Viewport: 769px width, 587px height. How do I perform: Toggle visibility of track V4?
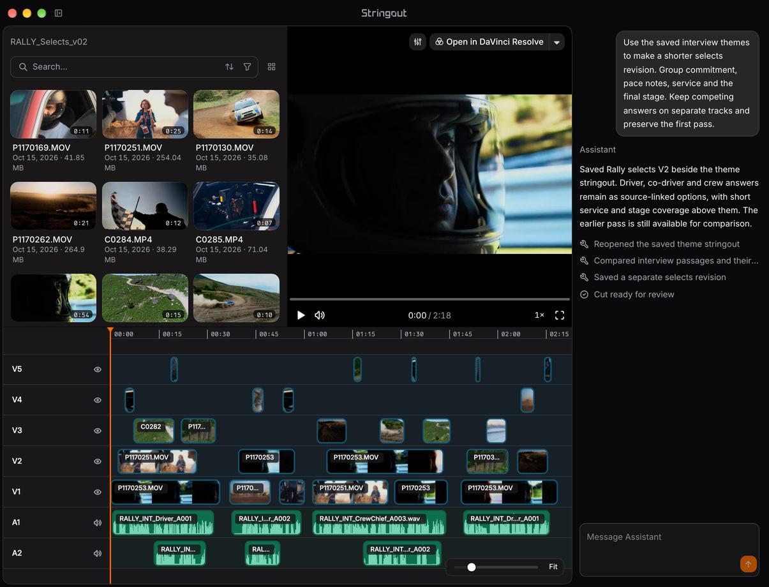tap(98, 400)
